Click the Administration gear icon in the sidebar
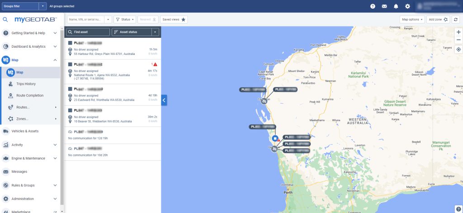The image size is (463, 213). 5,199
